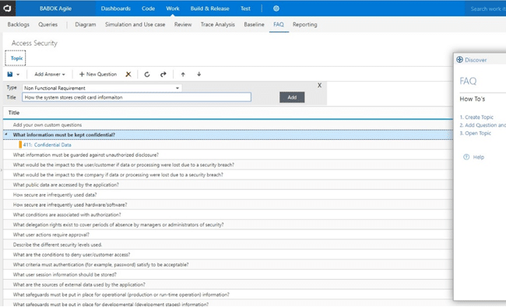Open the Dashboards hub
The width and height of the screenshot is (506, 307).
pyautogui.click(x=115, y=9)
